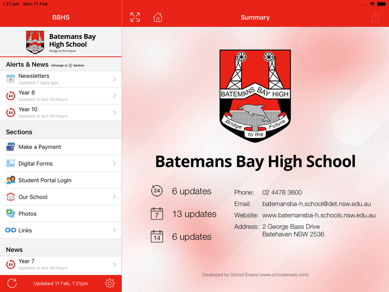Tap the battery indicator in status bar

[x=382, y=4]
